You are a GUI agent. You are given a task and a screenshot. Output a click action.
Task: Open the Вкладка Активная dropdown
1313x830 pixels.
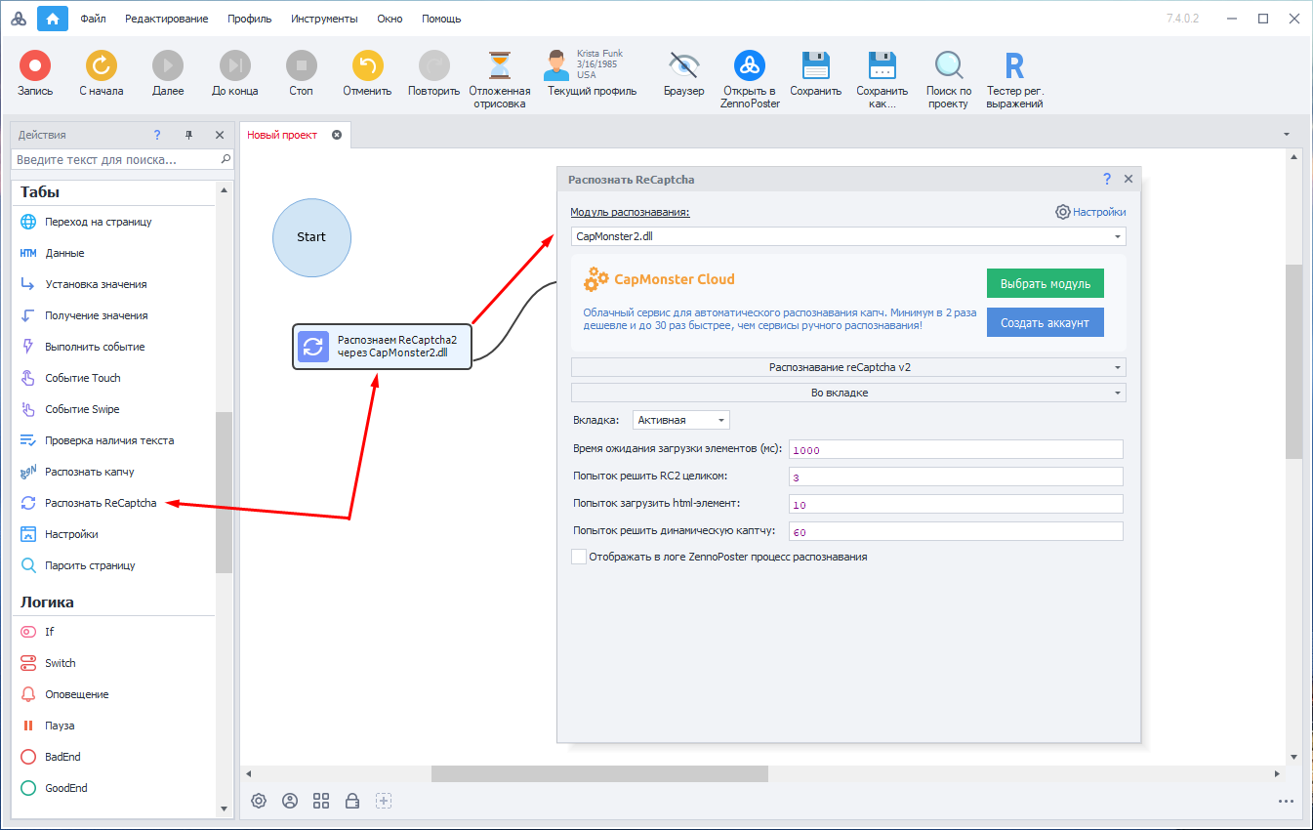[x=681, y=420]
